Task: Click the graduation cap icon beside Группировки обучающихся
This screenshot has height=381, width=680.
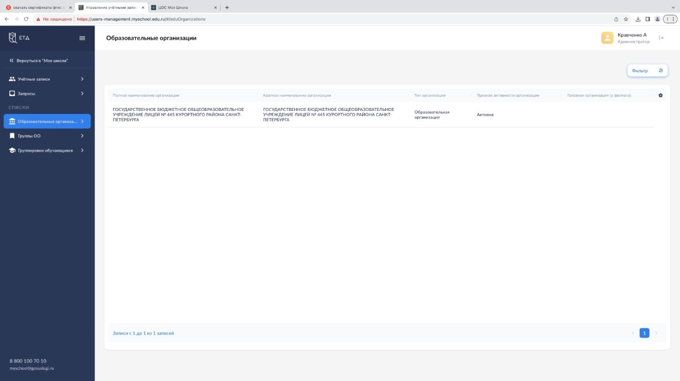Action: point(12,150)
